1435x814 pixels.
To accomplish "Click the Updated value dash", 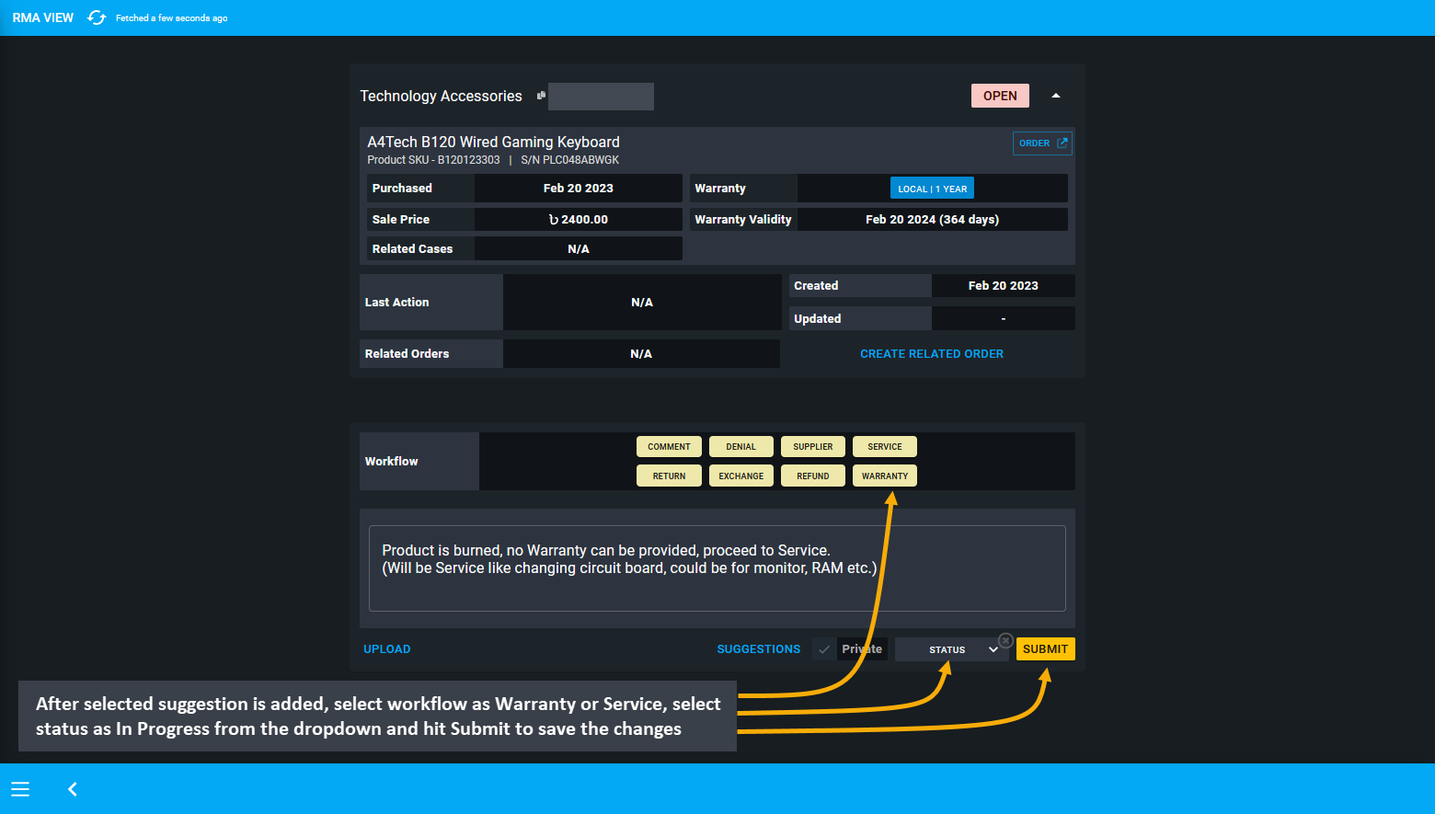I will point(1004,319).
